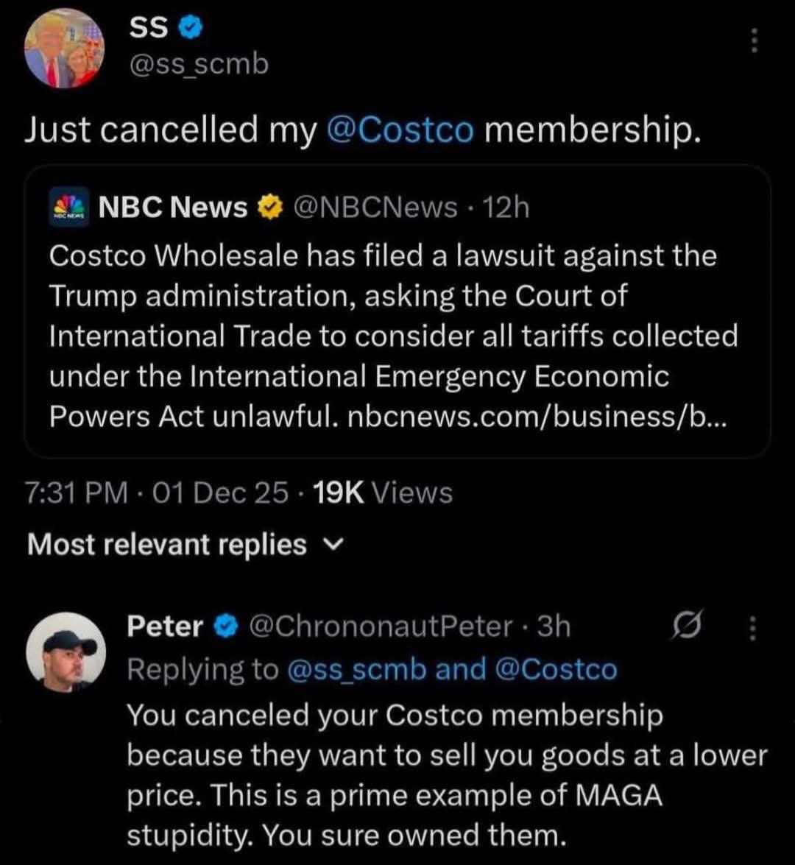Viewport: 795px width, 865px height.
Task: Click Peter's blue verified badge
Action: [x=225, y=627]
